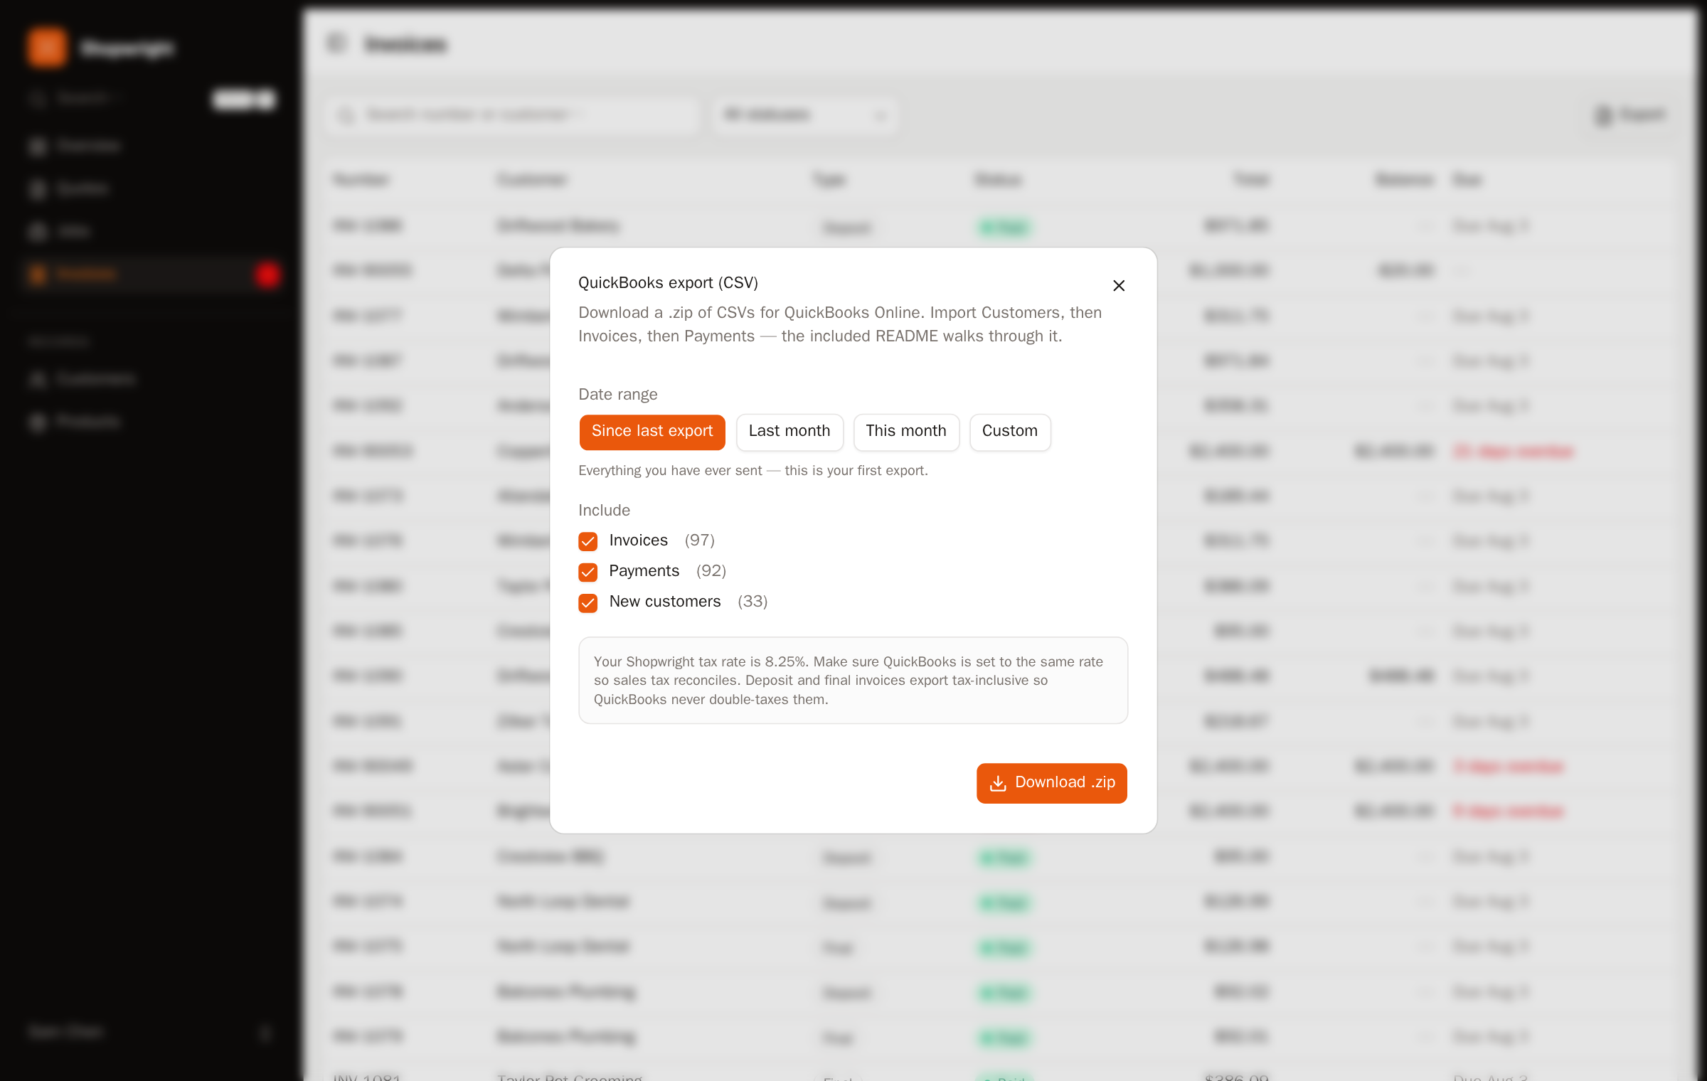Click the QuickBooks export (CSV) title
This screenshot has height=1081, width=1707.
point(668,282)
